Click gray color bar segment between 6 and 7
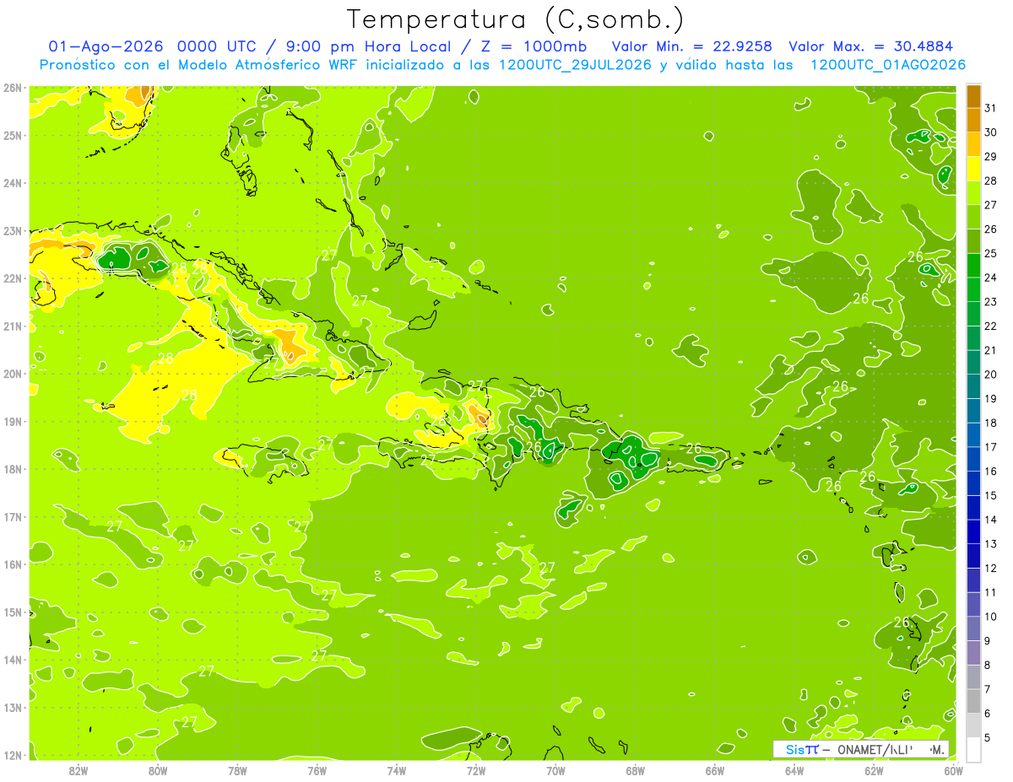Viewport: 1013px width, 782px height. pos(973,701)
